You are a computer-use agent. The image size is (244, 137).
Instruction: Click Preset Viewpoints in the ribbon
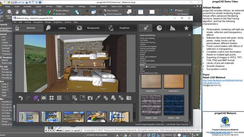(x=113, y=14)
